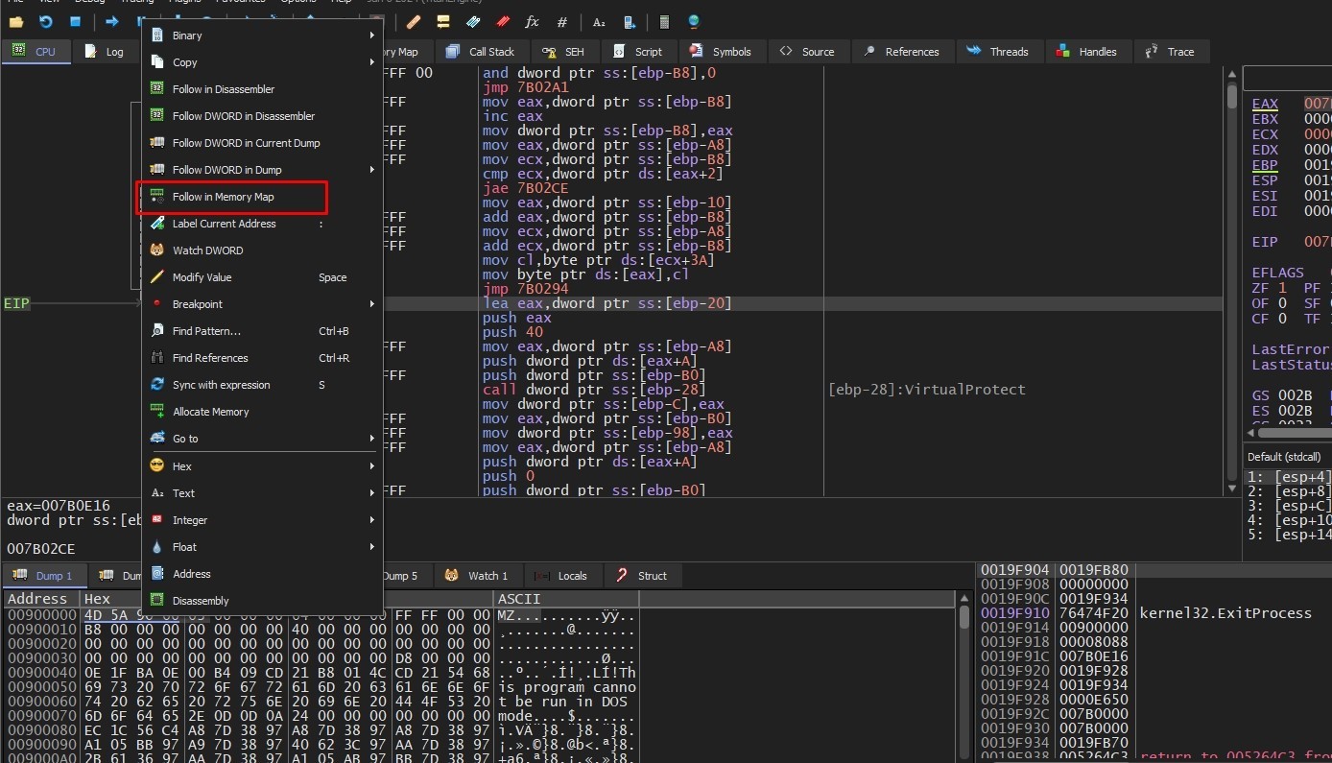Click the functions fx toolbar icon

tap(532, 21)
